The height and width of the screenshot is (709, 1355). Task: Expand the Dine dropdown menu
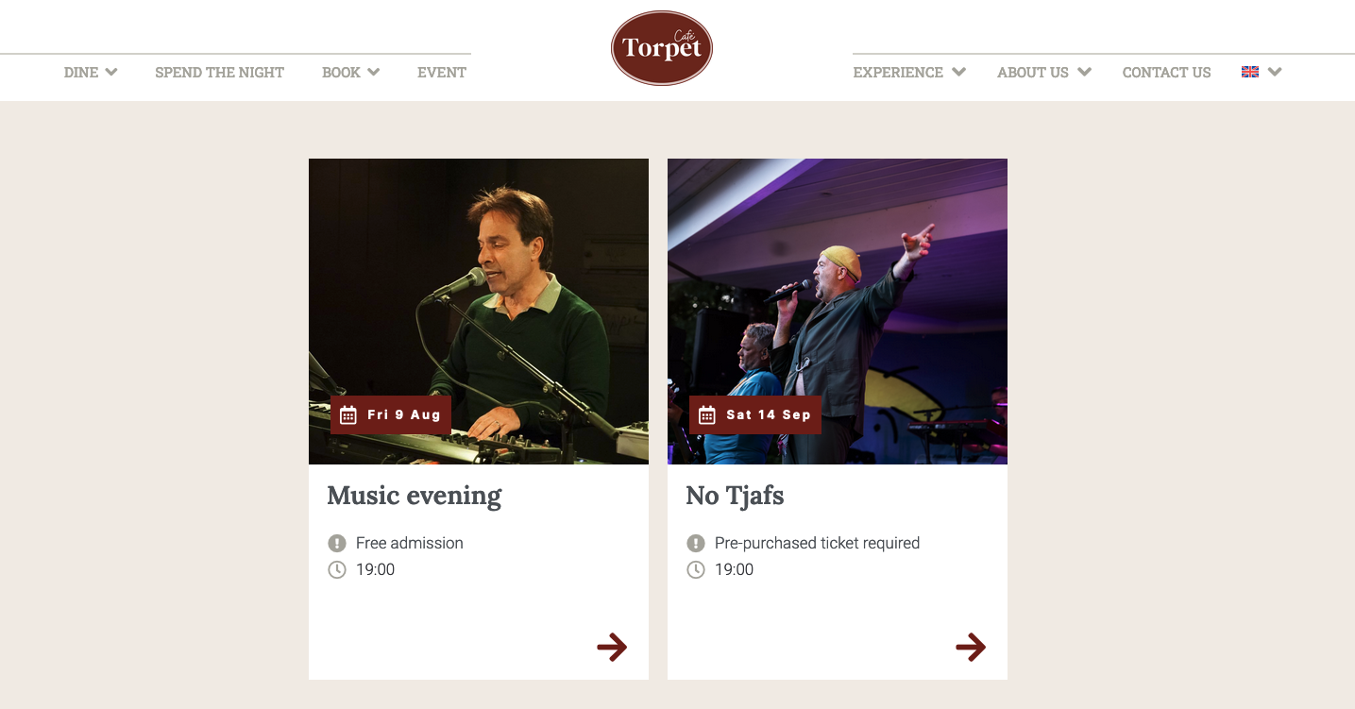click(91, 72)
